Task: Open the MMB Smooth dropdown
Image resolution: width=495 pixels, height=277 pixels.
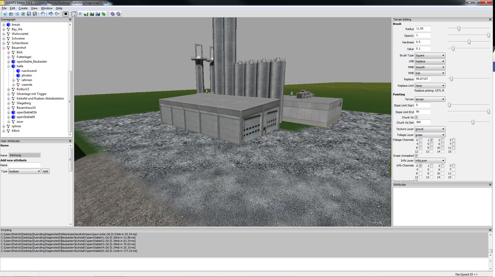Action: [x=430, y=67]
